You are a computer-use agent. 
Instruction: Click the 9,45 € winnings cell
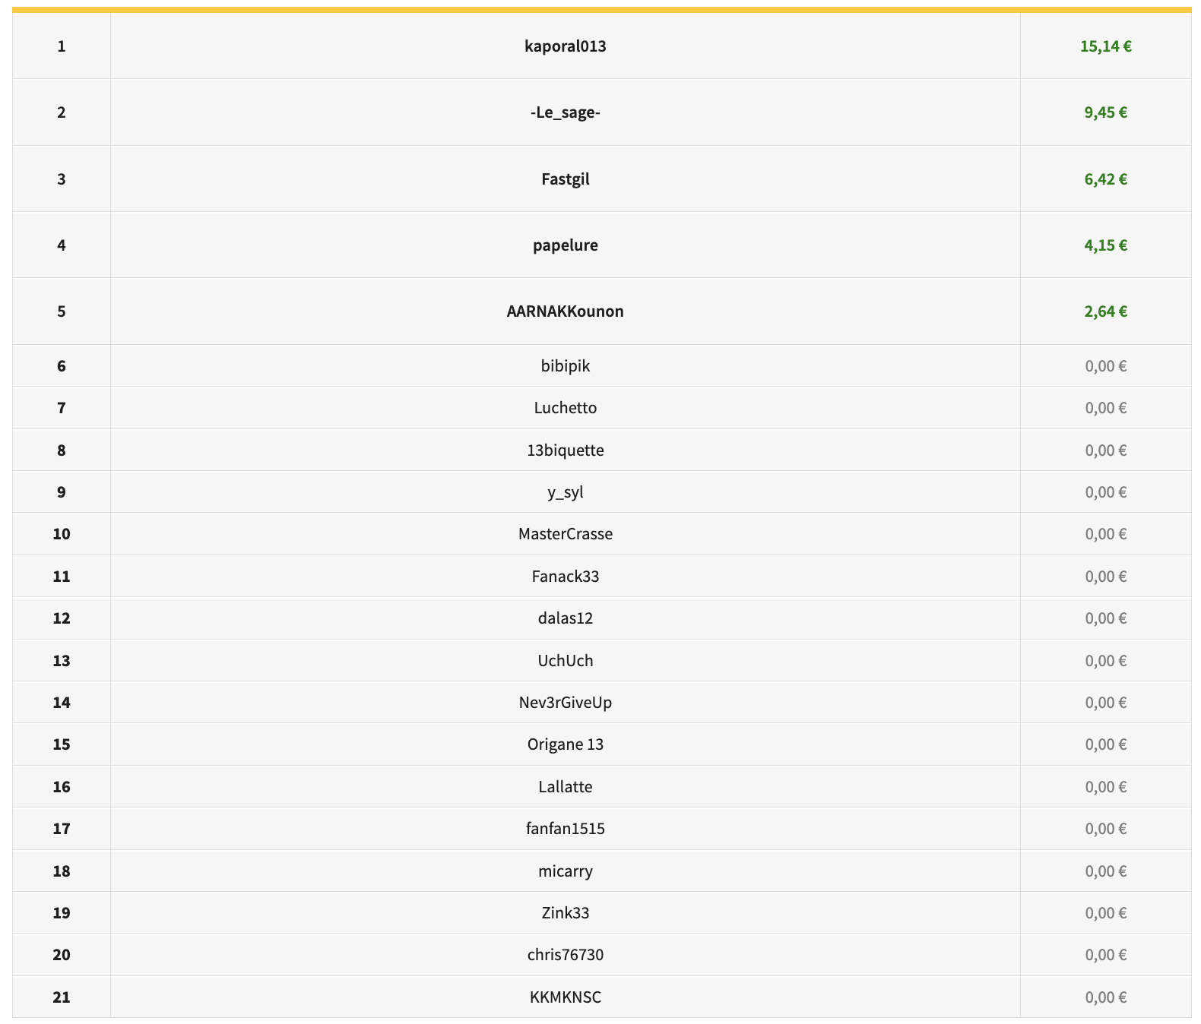click(x=1105, y=112)
